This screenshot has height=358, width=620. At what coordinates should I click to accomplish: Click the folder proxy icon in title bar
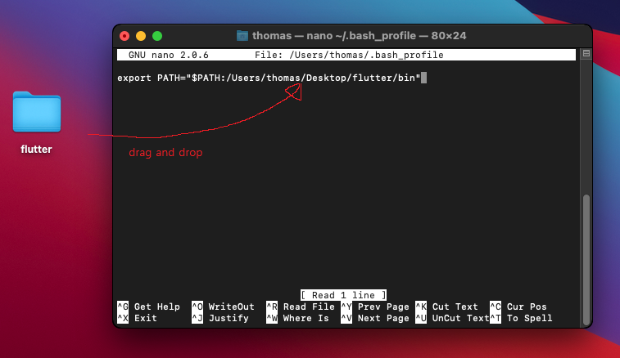[242, 36]
